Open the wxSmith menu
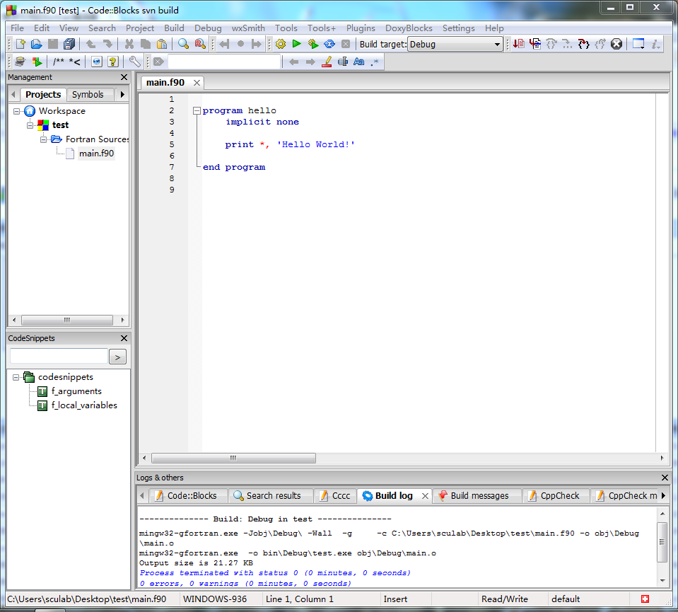This screenshot has width=678, height=612. click(x=248, y=28)
